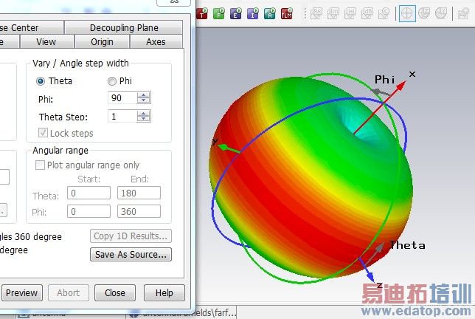Viewport: 475px width, 319px height.
Task: Decrease the Phi value with down arrow
Action: pyautogui.click(x=144, y=100)
